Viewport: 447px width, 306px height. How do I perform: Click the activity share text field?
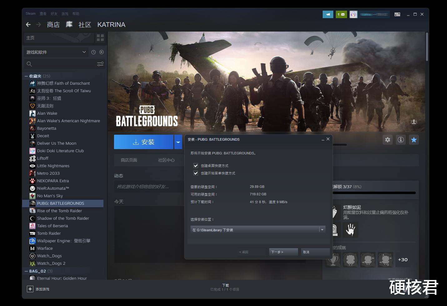click(x=150, y=187)
